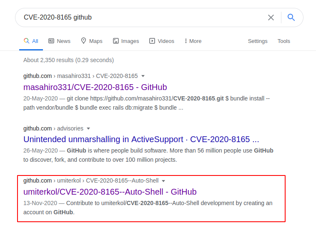The image size is (316, 228).
Task: Click the snippet dated 26-May-2020
Action: click(x=148, y=155)
